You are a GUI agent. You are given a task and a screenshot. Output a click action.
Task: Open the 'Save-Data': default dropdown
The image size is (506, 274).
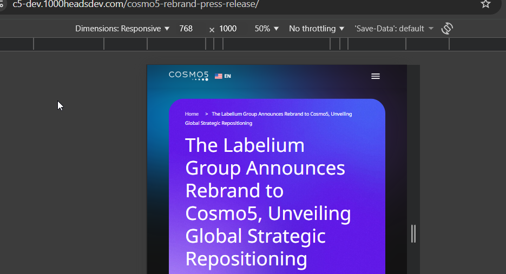coord(393,29)
